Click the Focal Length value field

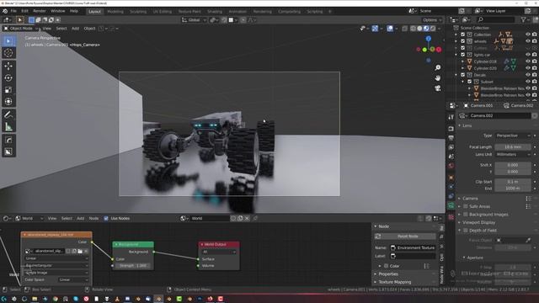pos(513,146)
